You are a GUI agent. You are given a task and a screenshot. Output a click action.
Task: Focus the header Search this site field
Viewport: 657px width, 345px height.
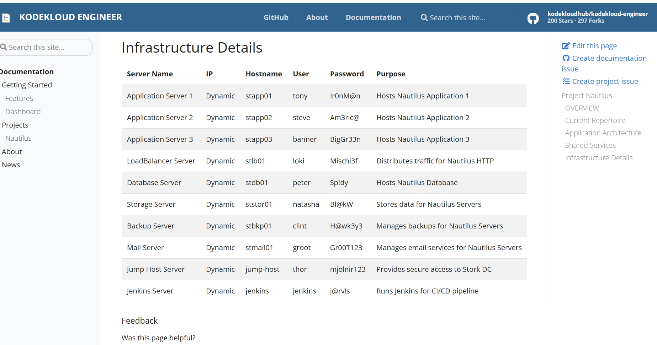468,17
